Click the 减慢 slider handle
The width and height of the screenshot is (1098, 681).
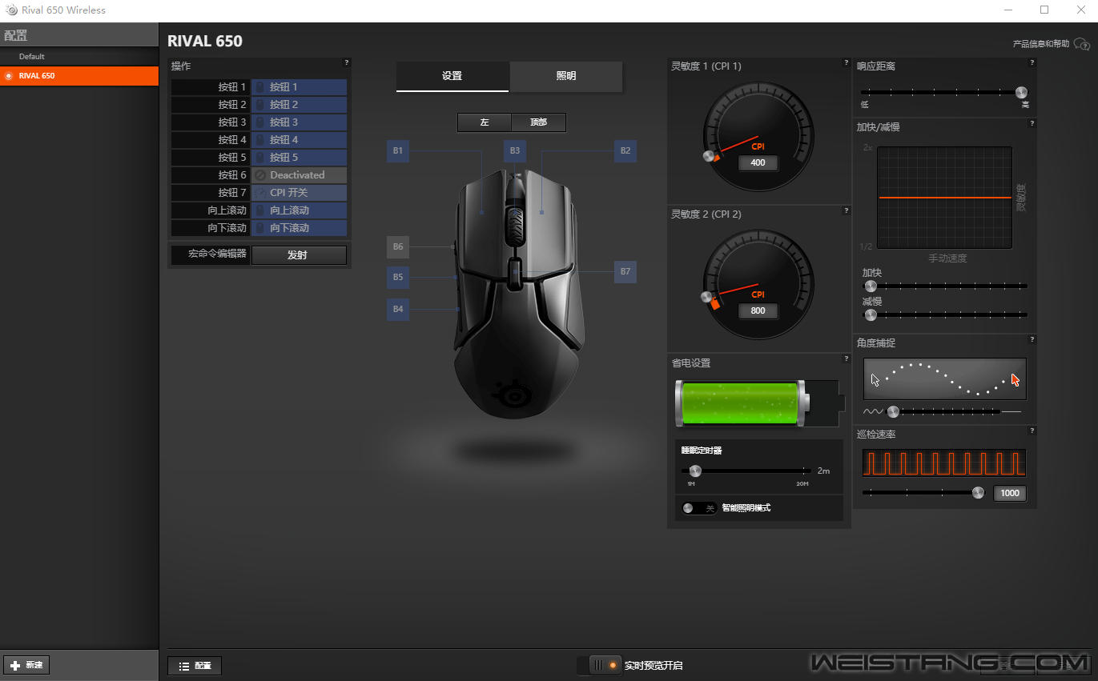coord(871,315)
